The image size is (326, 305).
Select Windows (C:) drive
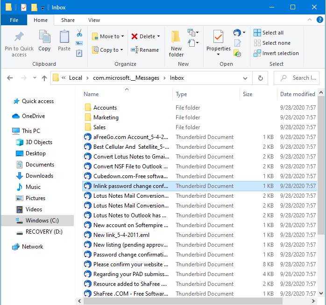point(38,221)
